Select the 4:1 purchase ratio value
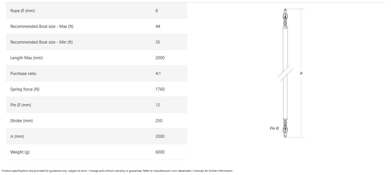This screenshot has width=391, height=175. [158, 74]
